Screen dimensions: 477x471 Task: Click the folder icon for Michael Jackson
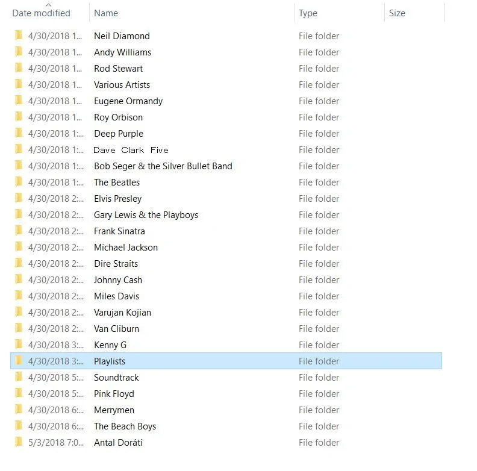click(x=19, y=247)
